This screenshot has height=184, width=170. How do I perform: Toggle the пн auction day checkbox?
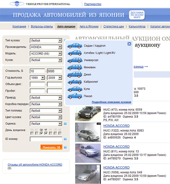click(32, 133)
